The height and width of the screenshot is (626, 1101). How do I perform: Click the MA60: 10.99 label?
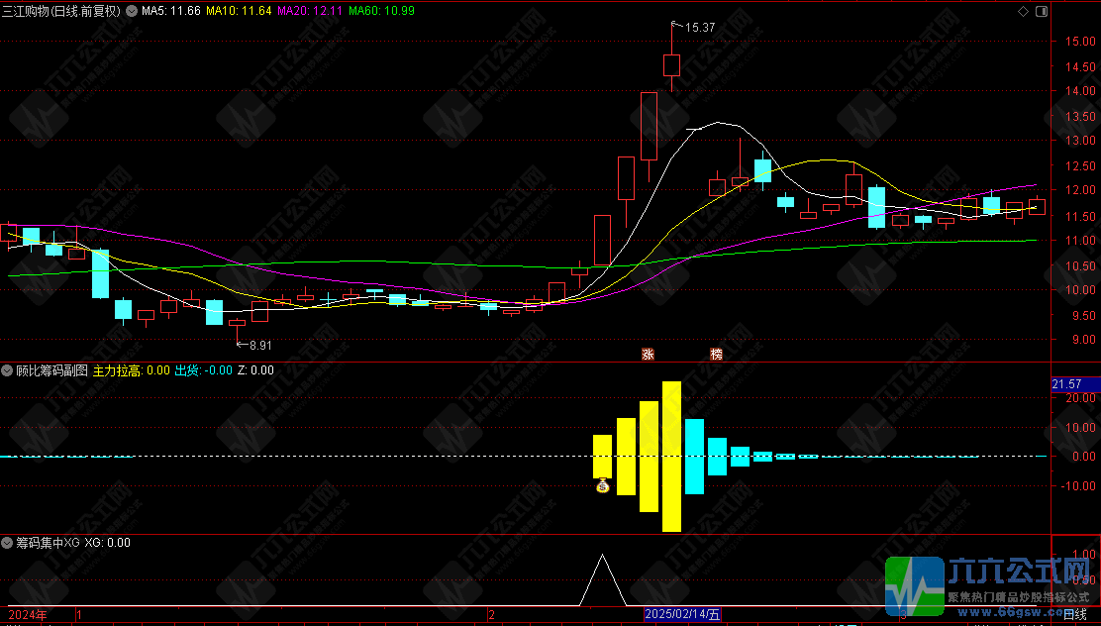click(x=381, y=11)
